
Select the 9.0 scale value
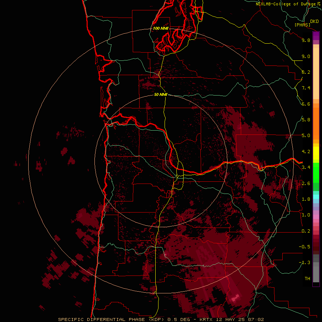(306, 56)
